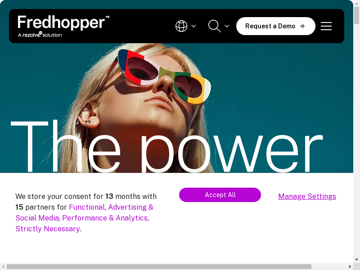Click the horizontal scrollbar left arrow

pyautogui.click(x=3, y=266)
